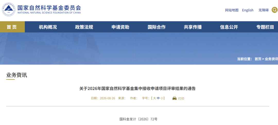The image size is (278, 125).
Task: Set font size to 小
Action: click(162, 98)
